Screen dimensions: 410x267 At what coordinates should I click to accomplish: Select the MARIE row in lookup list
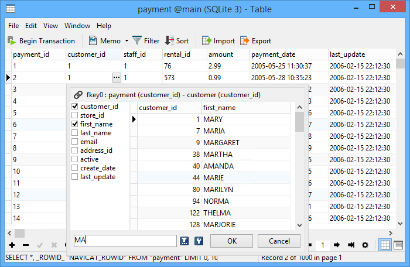point(214,178)
